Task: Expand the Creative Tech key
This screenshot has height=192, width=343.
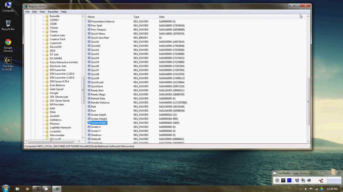Action: 43,39
